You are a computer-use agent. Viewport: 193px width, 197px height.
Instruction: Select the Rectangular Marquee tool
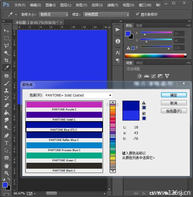click(7, 38)
